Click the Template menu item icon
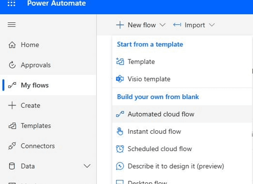The width and height of the screenshot is (253, 184). click(120, 62)
